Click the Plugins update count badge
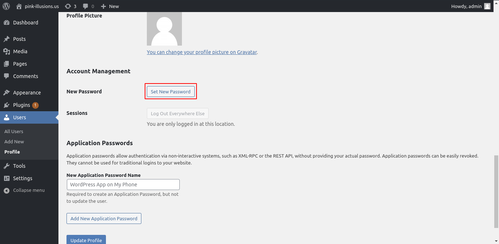Viewport: 499px width, 244px height. (35, 105)
